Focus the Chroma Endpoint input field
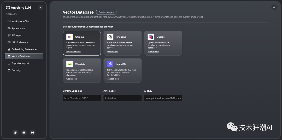Screen dimensions: 282x140 [x=82, y=98]
